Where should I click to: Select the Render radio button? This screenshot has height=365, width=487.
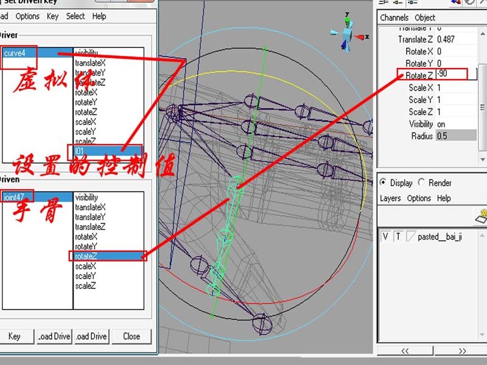pos(421,182)
